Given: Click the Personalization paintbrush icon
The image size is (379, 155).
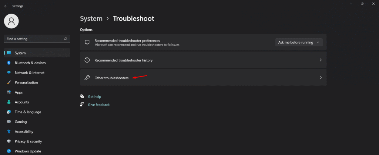Looking at the screenshot, I should (x=9, y=82).
